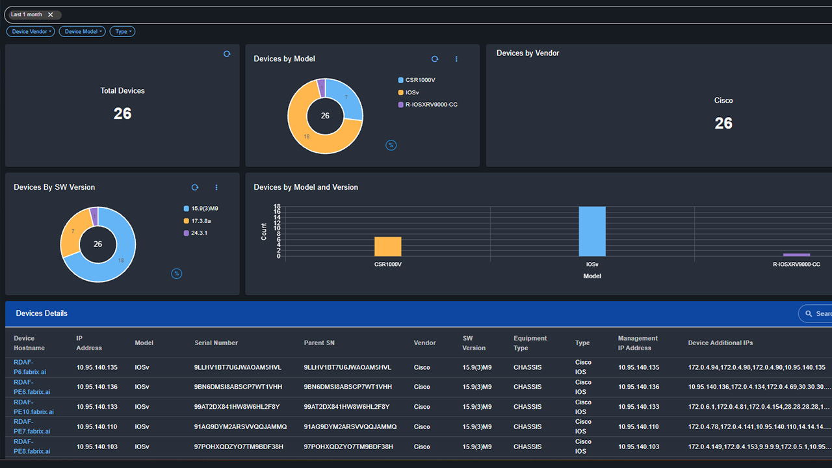832x468 pixels.
Task: Refresh the Total Devices panel
Action: (227, 54)
